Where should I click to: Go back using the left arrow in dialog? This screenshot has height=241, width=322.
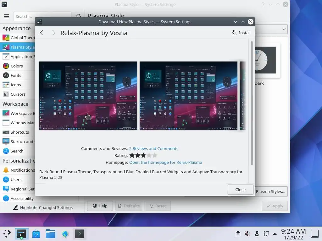pyautogui.click(x=42, y=33)
